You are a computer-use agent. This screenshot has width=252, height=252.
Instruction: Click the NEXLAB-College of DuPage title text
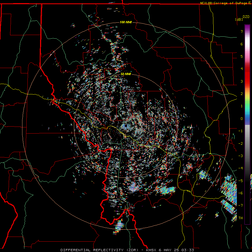[x=224, y=3]
